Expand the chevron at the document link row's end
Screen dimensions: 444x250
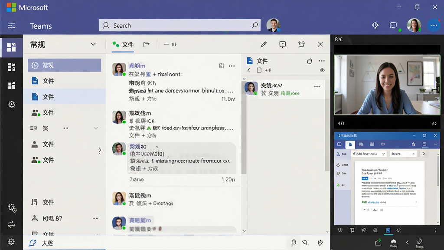416,202
